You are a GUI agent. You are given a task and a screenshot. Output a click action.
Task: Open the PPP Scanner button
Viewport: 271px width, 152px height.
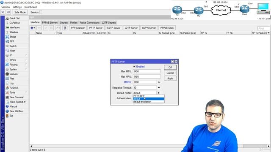click(x=78, y=28)
